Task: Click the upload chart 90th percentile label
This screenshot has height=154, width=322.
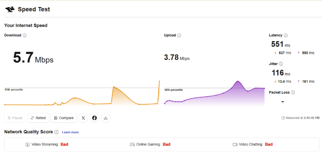Action: point(174,90)
